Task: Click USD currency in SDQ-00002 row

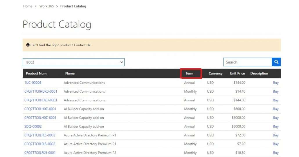Action: (x=210, y=126)
